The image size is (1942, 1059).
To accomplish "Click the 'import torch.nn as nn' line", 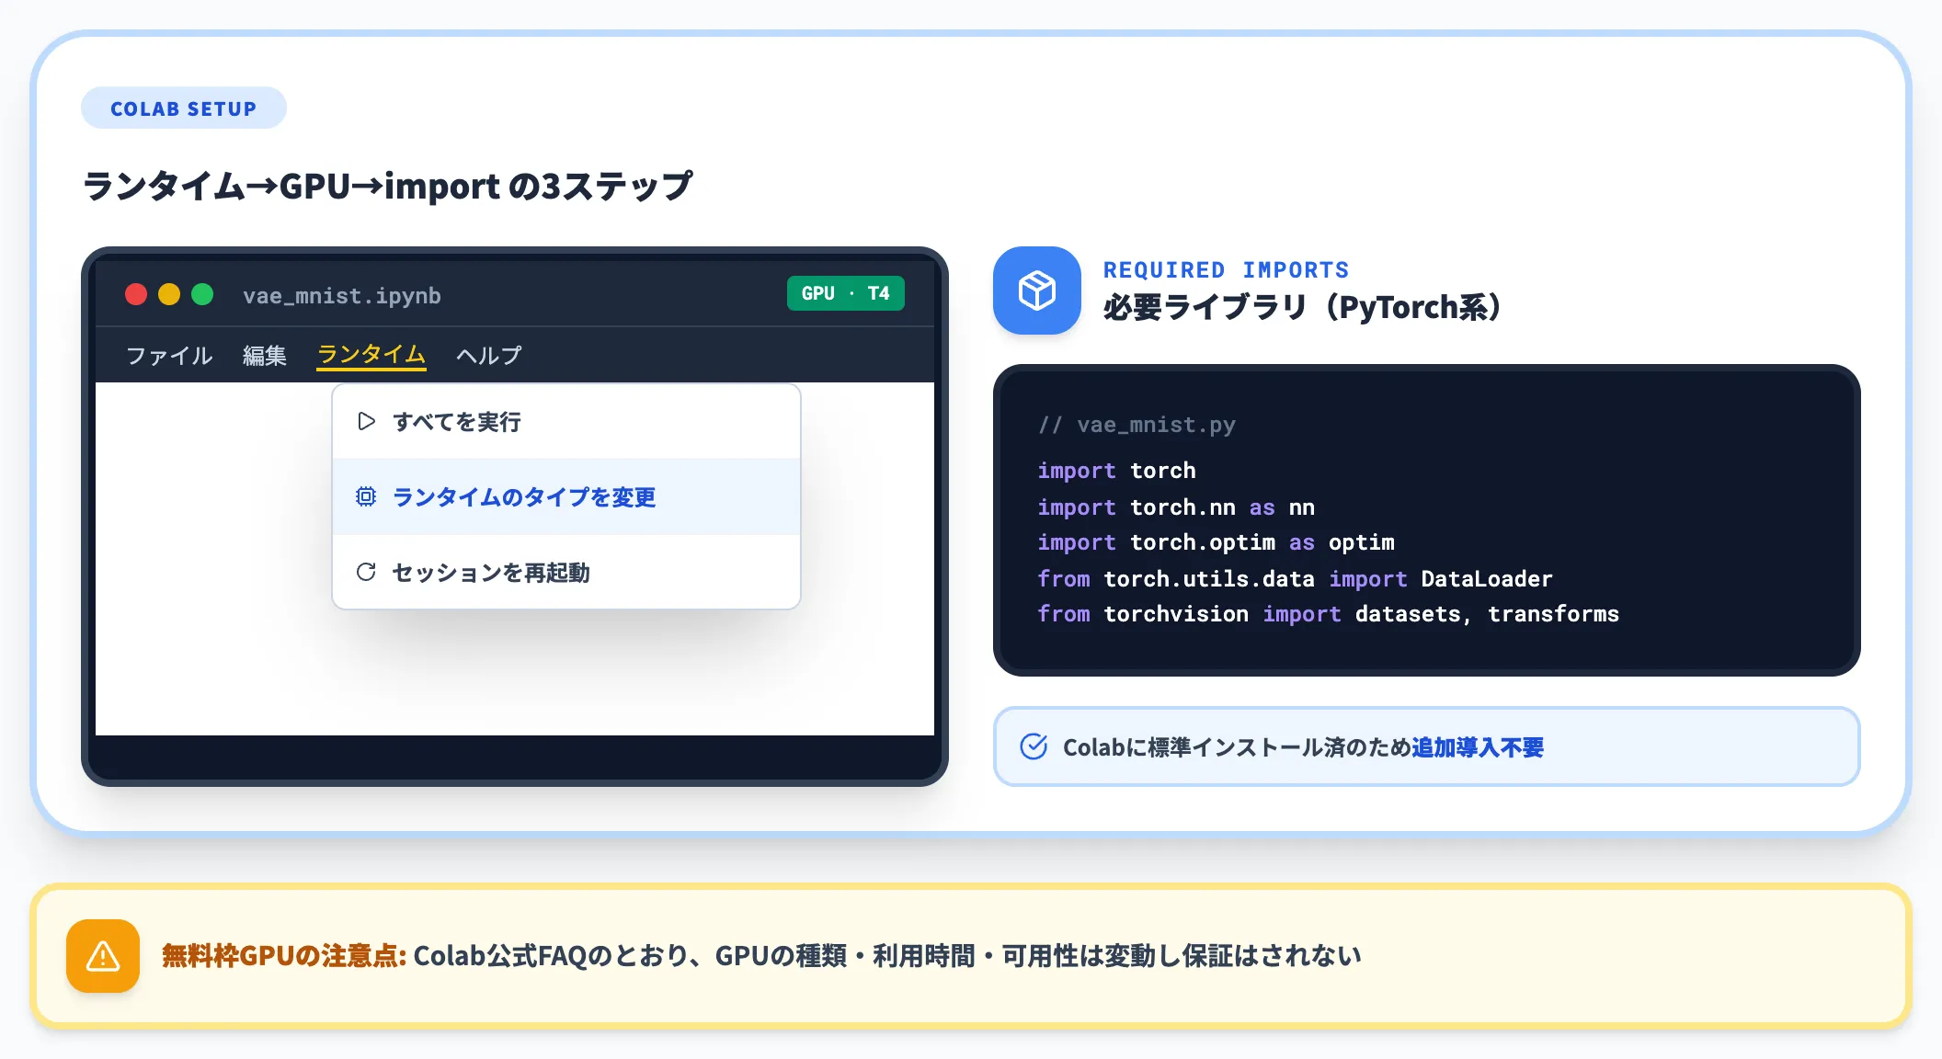I will pos(1176,507).
